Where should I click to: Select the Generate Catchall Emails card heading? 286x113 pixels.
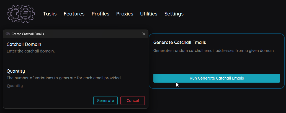tap(179, 42)
